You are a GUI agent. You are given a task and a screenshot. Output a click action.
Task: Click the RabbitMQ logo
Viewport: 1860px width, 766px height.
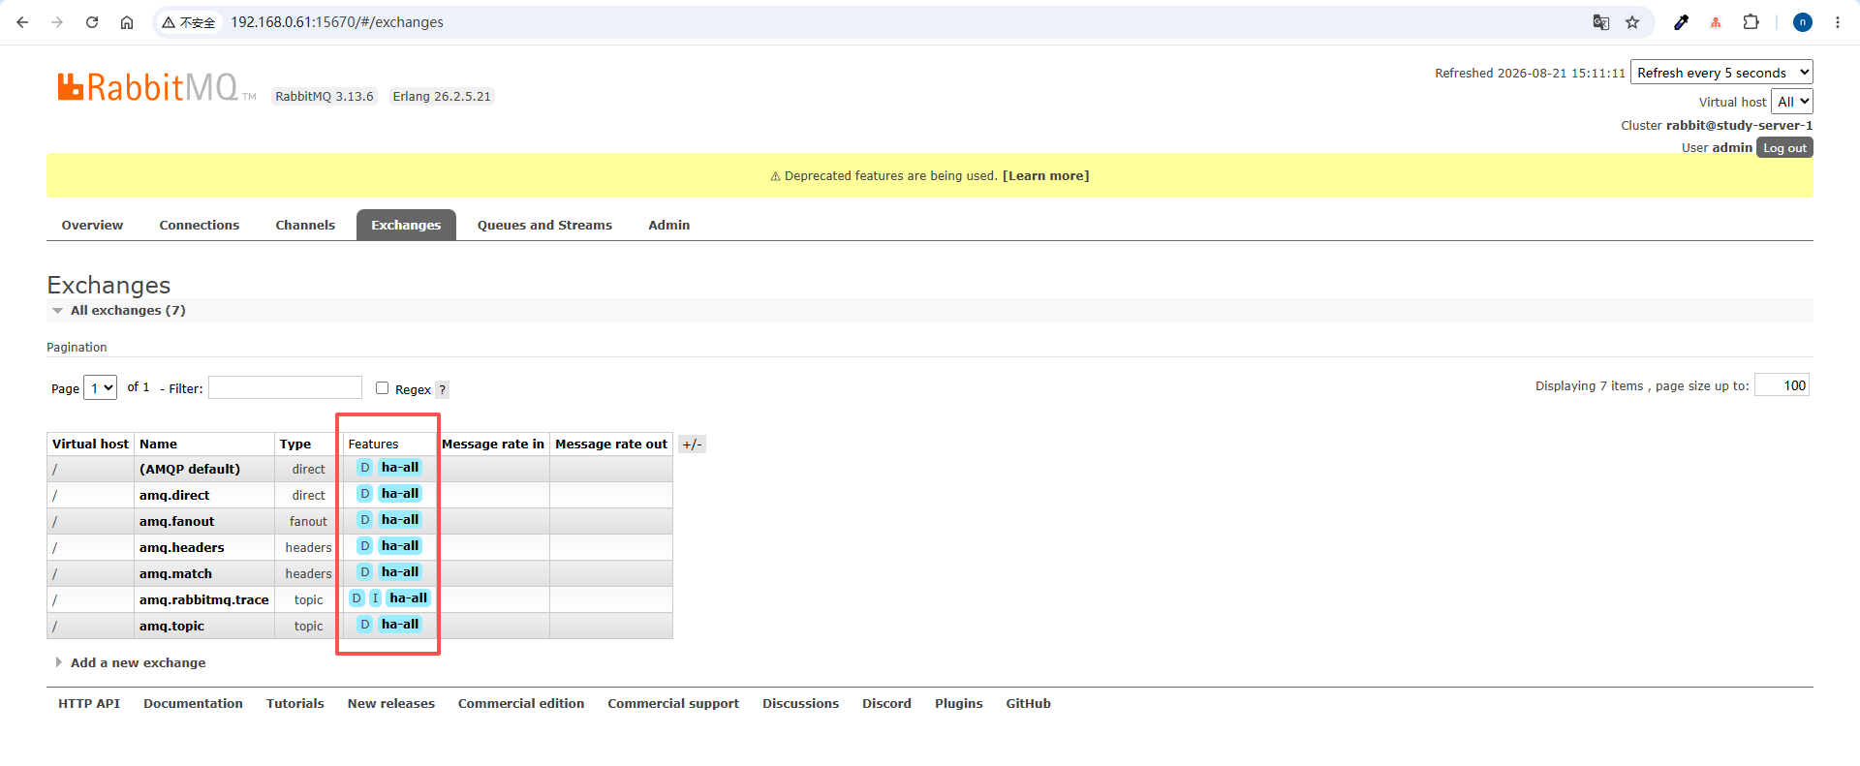155,87
